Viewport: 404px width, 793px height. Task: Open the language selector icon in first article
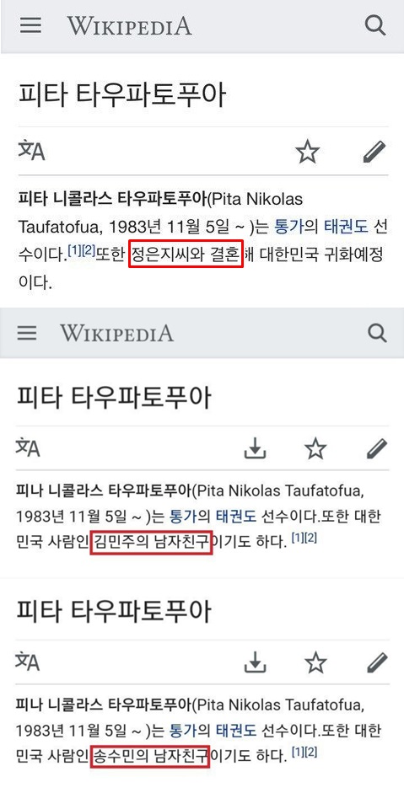pos(32,151)
